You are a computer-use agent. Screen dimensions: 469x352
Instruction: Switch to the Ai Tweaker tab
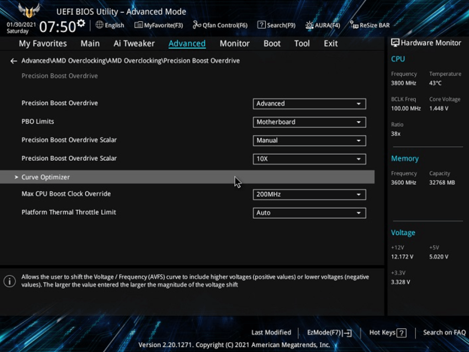point(134,43)
